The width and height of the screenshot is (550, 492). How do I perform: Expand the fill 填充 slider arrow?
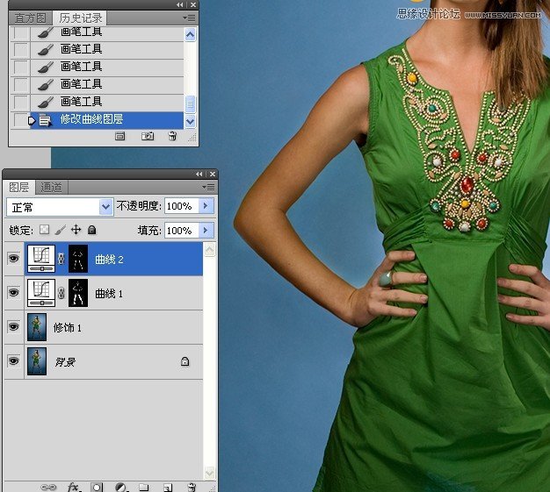[206, 231]
